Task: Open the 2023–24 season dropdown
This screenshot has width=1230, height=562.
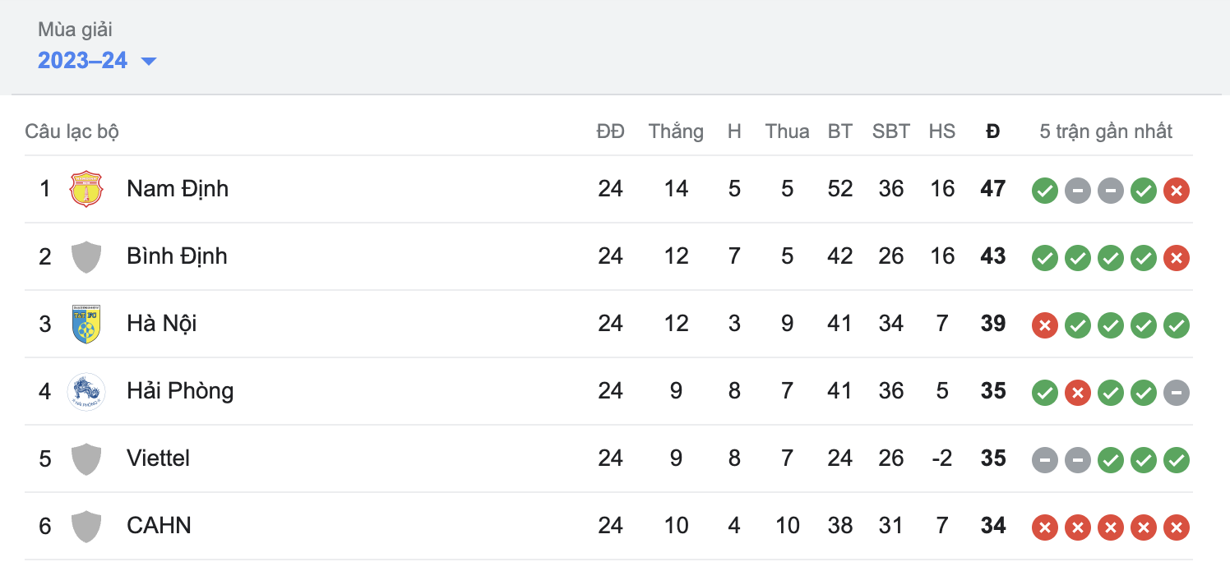Action: click(82, 61)
